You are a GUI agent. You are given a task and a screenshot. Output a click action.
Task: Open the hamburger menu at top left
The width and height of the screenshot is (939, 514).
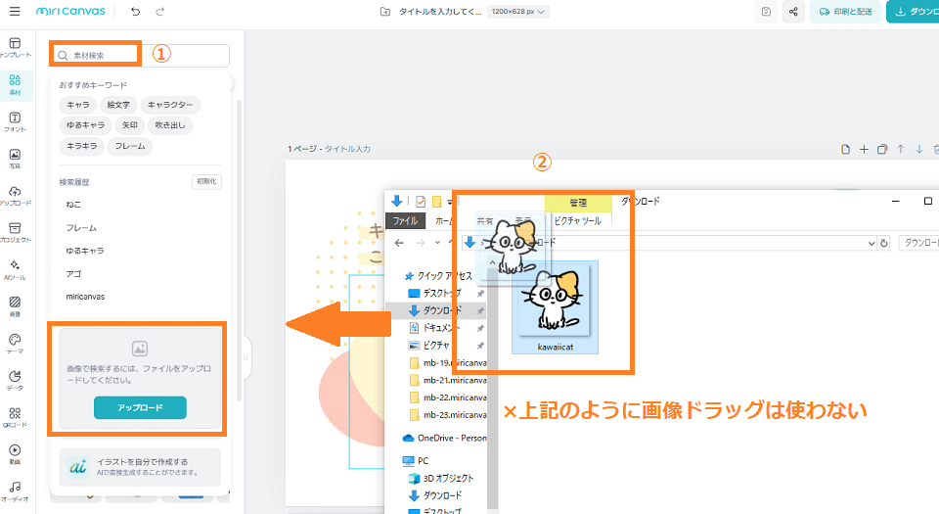click(x=15, y=12)
